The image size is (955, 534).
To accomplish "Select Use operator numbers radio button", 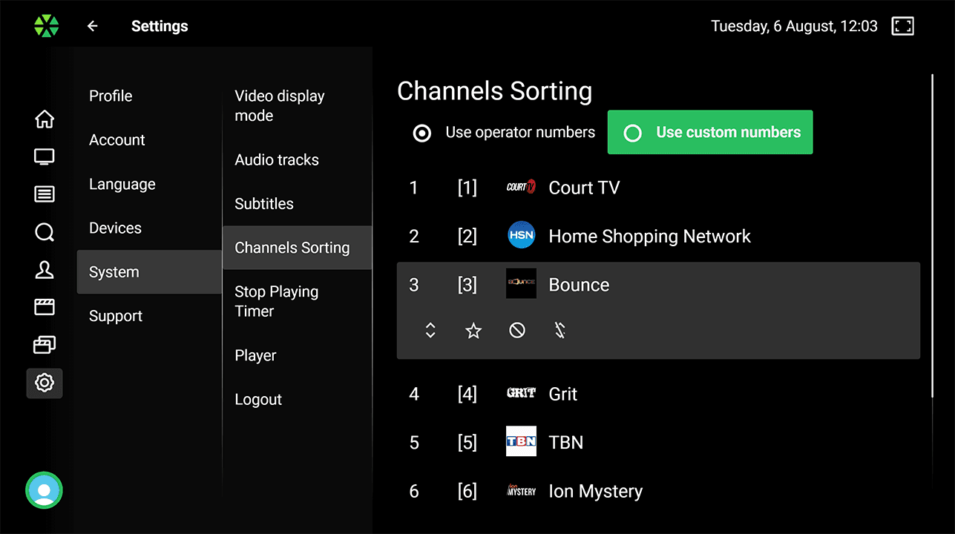I will pos(422,133).
